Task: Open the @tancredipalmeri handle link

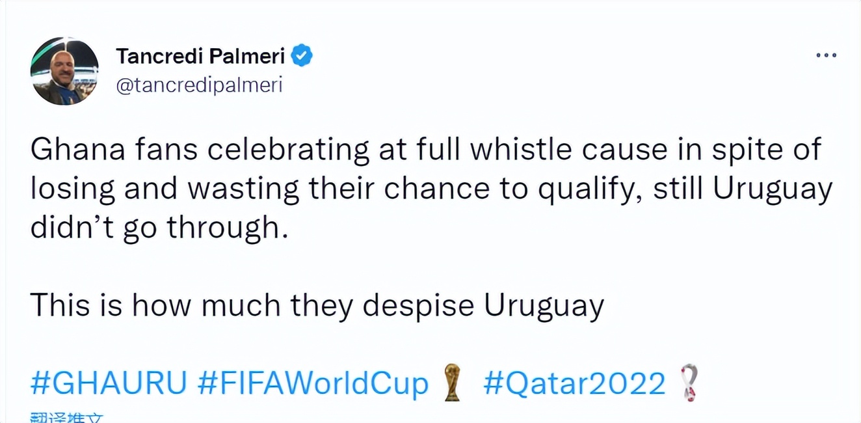Action: click(199, 85)
